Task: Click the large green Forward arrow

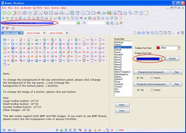Action: [x=8, y=13]
